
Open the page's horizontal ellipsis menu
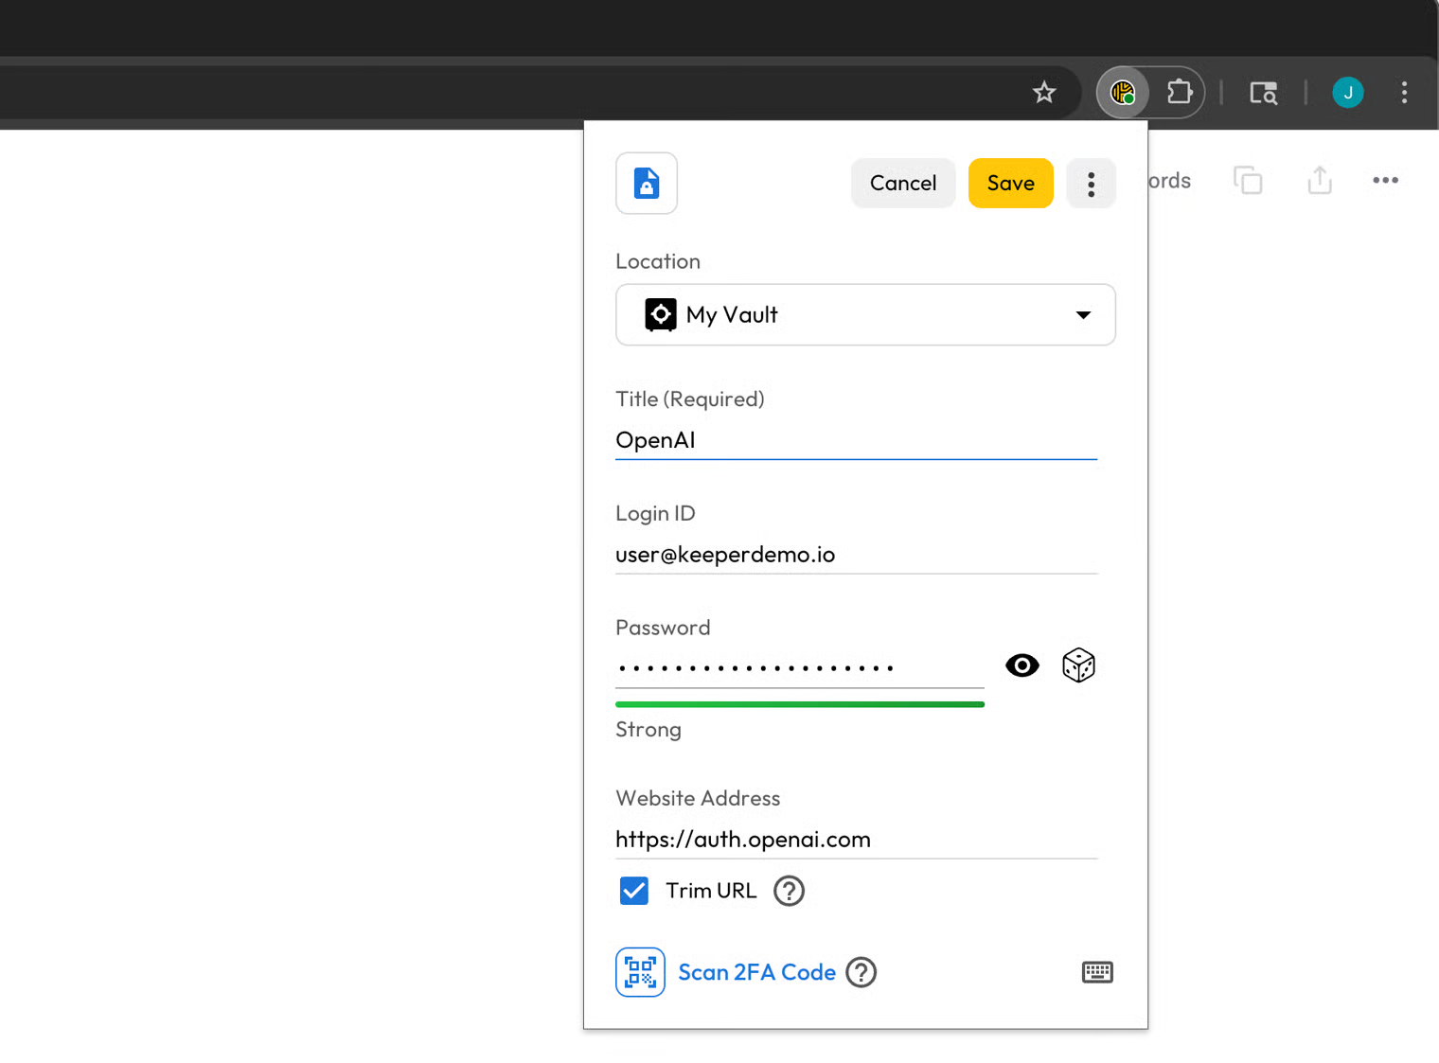[1385, 180]
